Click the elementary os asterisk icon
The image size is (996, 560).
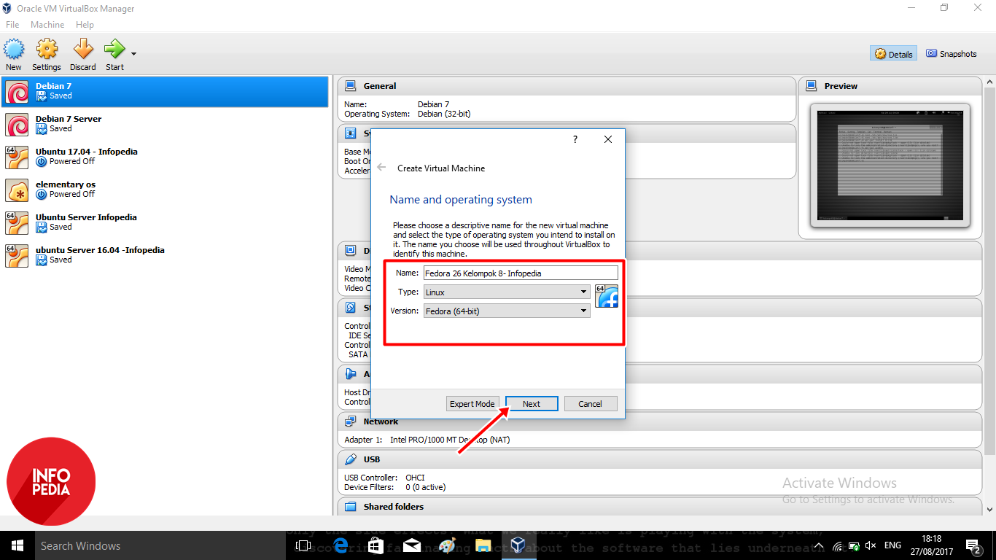pyautogui.click(x=17, y=190)
